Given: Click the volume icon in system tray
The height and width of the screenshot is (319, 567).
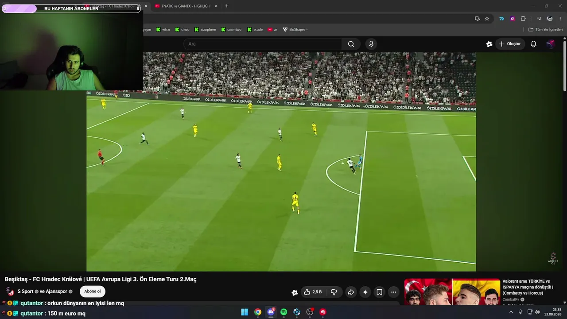Looking at the screenshot, I should click(537, 312).
